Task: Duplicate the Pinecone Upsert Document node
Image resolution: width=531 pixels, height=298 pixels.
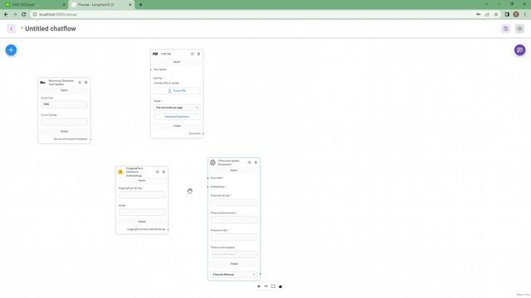Action: [x=250, y=162]
